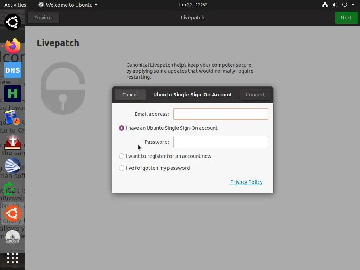Open the Activities overview

(x=15, y=5)
